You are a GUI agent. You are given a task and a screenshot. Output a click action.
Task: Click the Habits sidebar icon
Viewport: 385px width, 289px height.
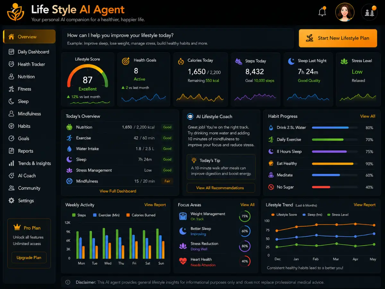[x=12, y=126]
